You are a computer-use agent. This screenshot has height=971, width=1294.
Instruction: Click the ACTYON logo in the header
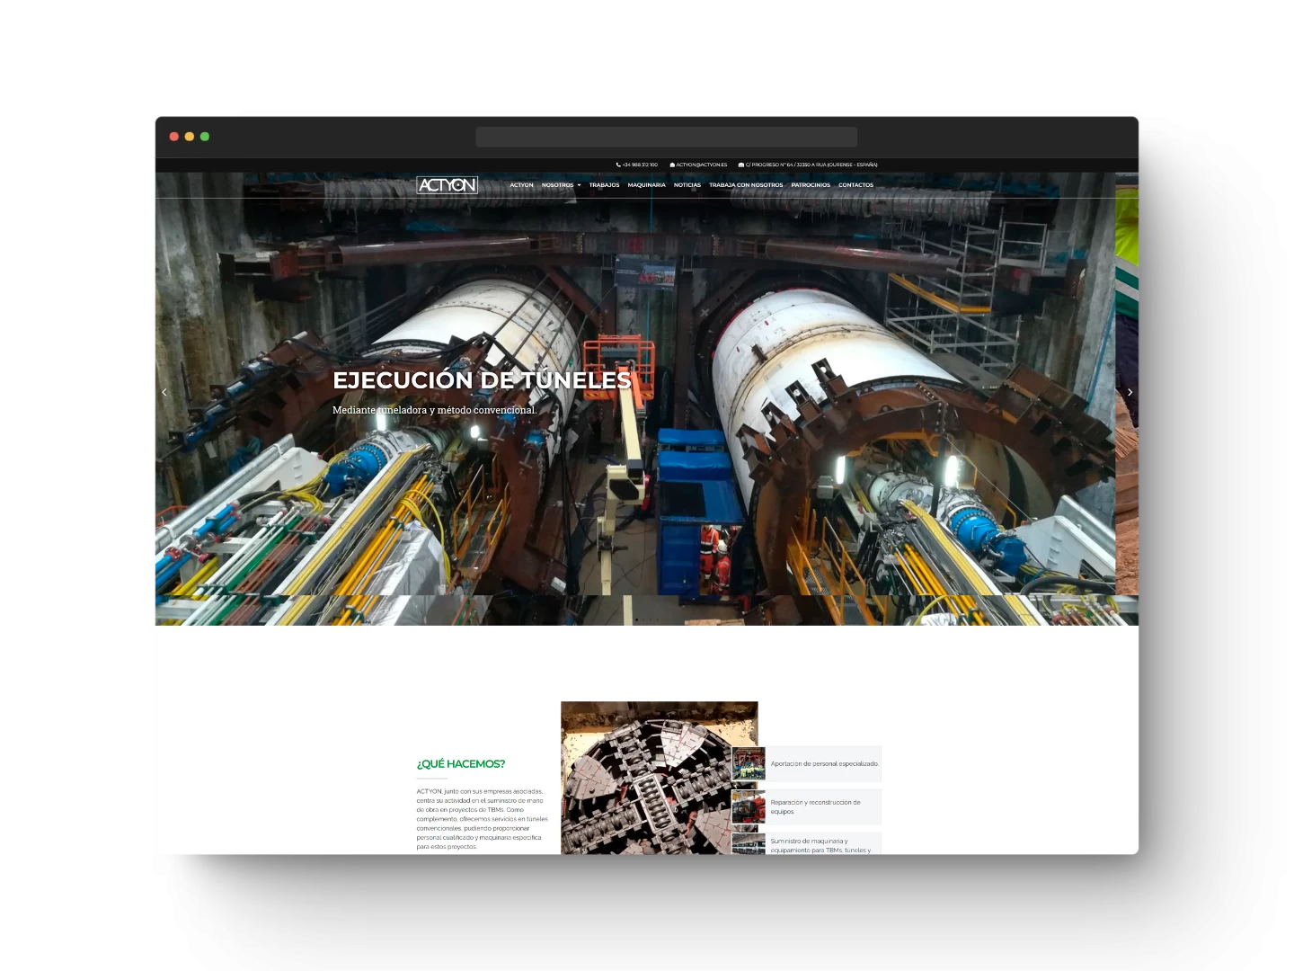(x=447, y=185)
